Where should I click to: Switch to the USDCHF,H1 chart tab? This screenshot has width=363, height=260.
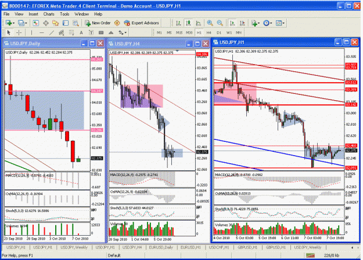(219, 247)
